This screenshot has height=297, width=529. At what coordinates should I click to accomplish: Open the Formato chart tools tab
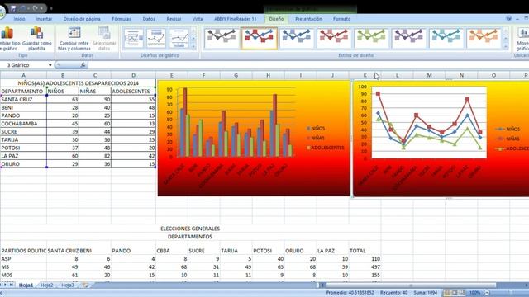tap(341, 19)
